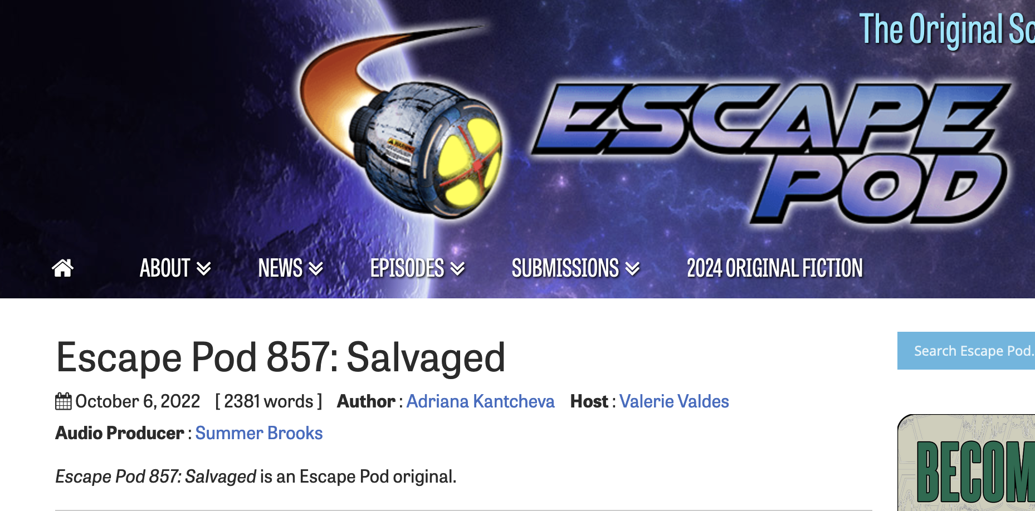Open the Submissions menu item
This screenshot has height=511, width=1035.
coord(565,268)
